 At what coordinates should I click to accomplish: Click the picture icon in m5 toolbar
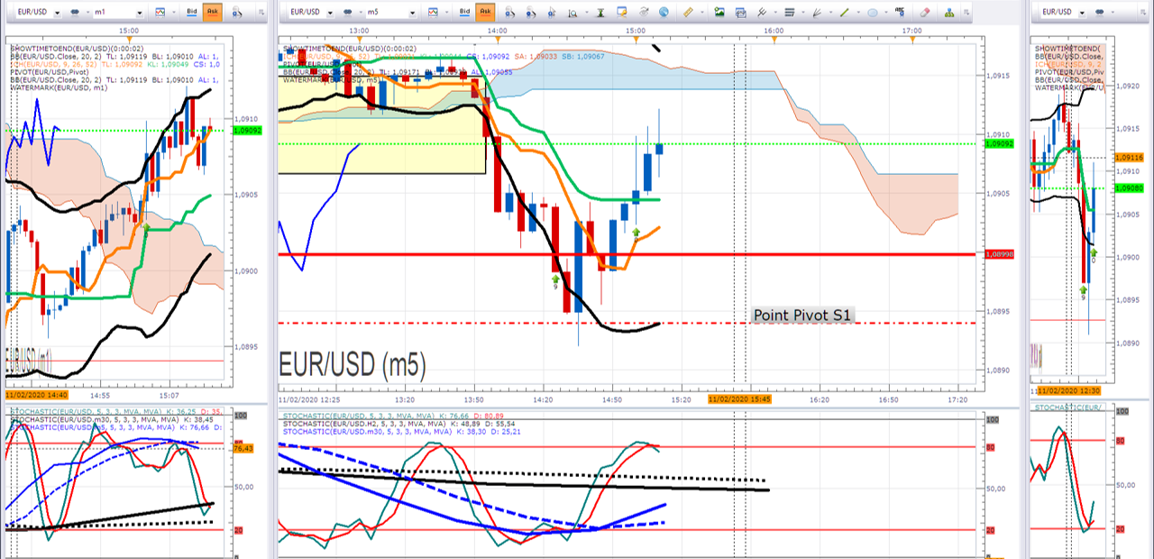[x=719, y=13]
